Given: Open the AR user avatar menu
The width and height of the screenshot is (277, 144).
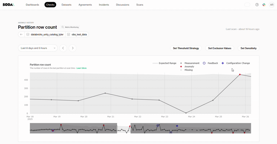Looking at the screenshot, I should click(x=271, y=5).
